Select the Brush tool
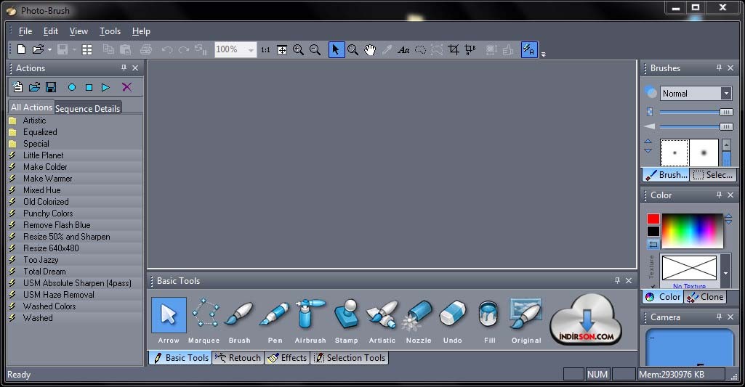The height and width of the screenshot is (387, 745). point(239,314)
